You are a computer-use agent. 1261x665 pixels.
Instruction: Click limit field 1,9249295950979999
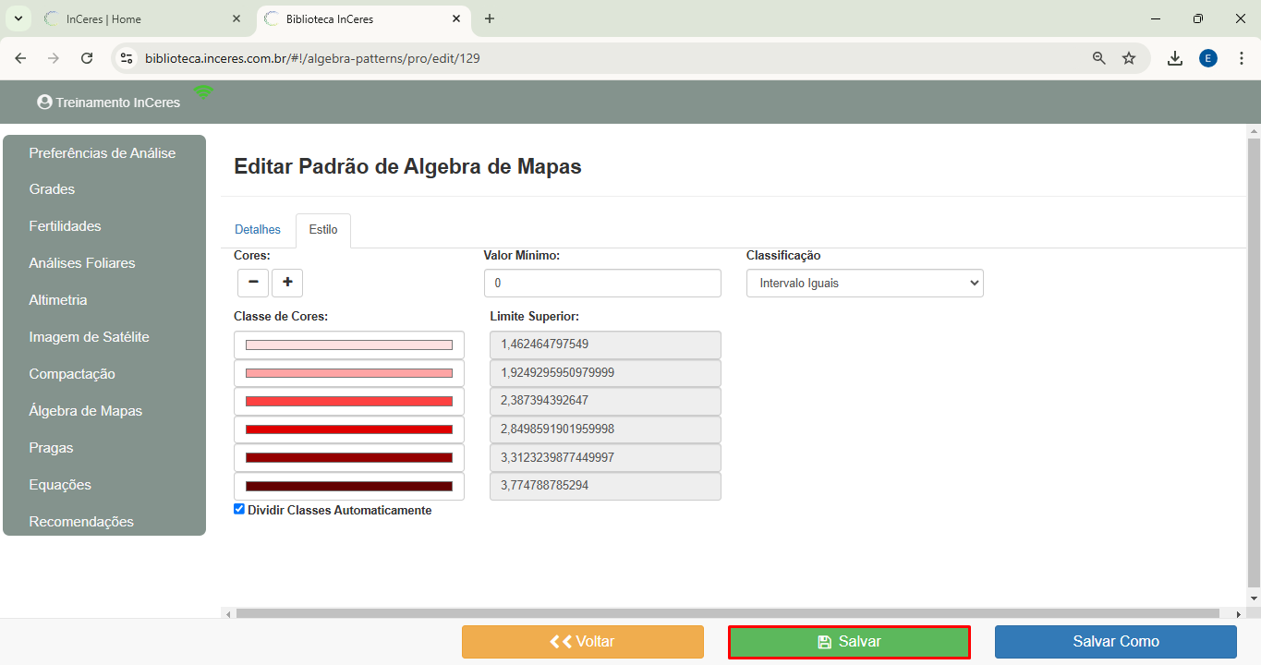[605, 373]
